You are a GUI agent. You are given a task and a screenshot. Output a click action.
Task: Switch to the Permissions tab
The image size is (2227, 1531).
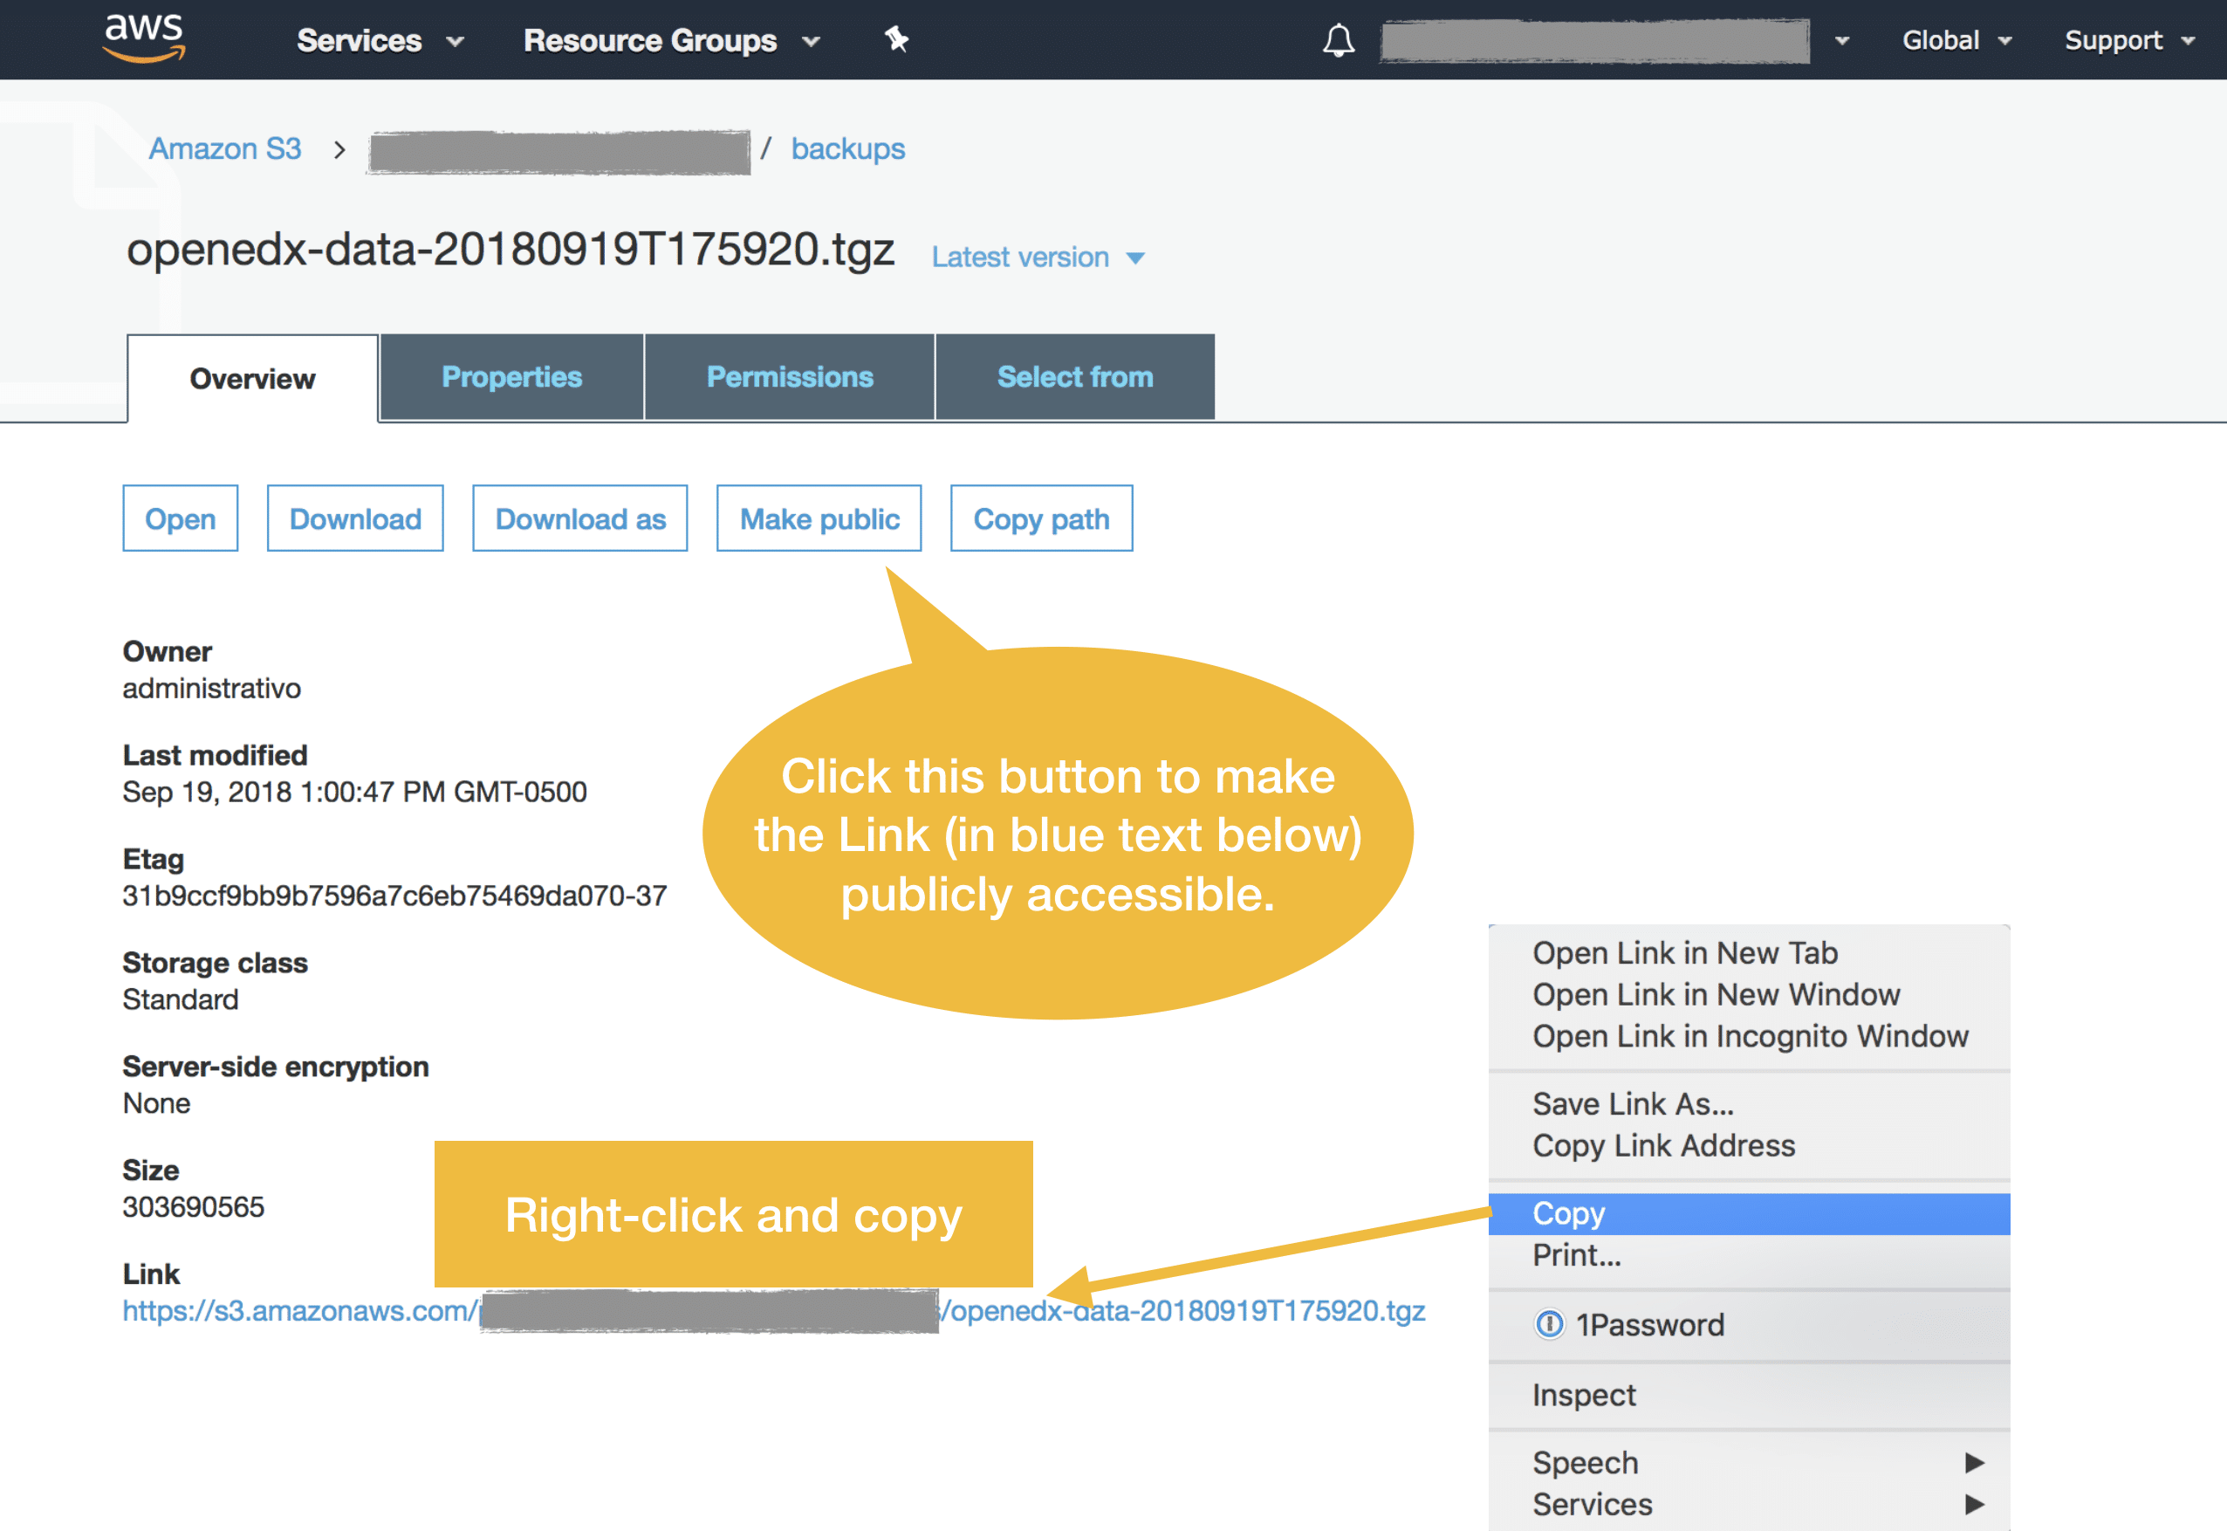pos(790,377)
